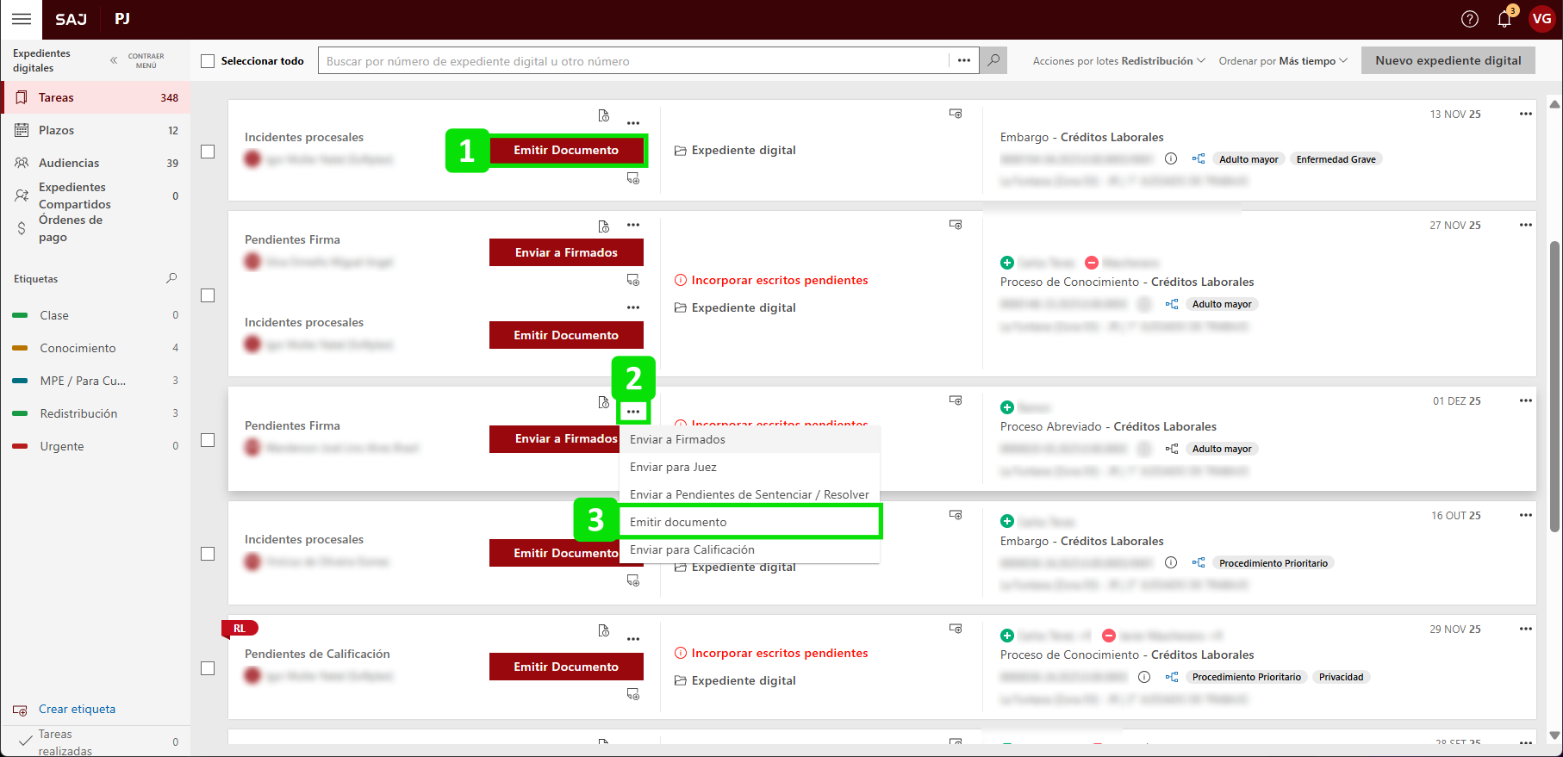1563x757 pixels.
Task: Select checkbox for 01 DEZ 25 card
Action: 208,440
